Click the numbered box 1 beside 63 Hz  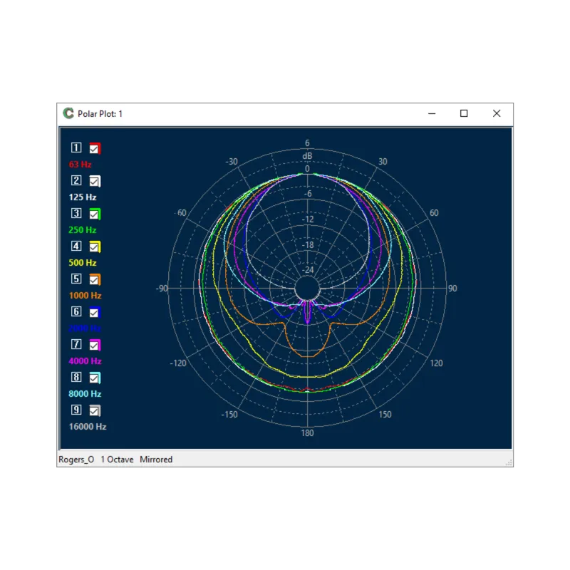click(x=76, y=147)
